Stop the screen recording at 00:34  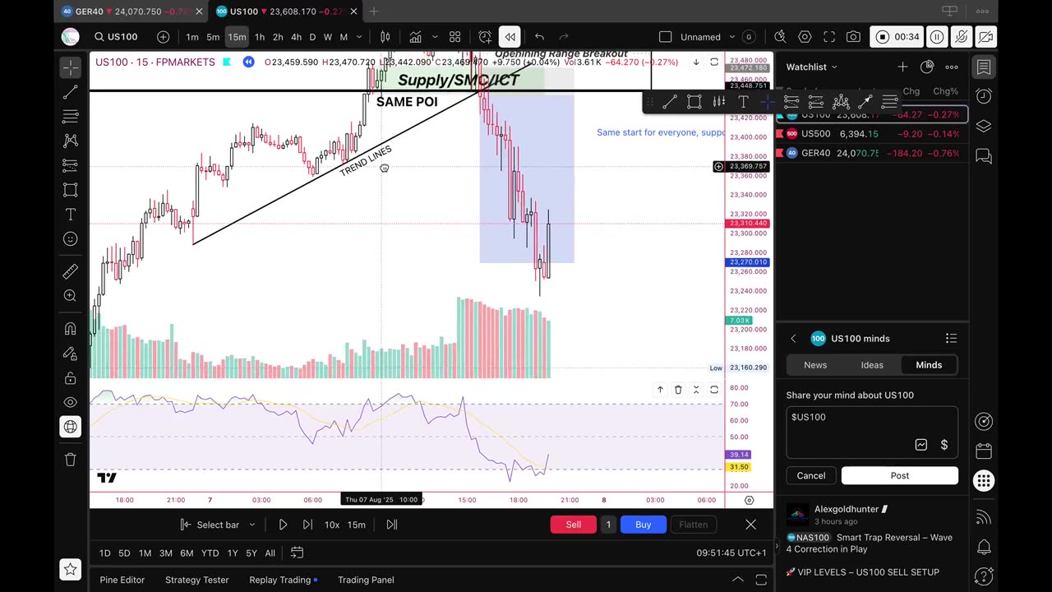[x=897, y=37]
